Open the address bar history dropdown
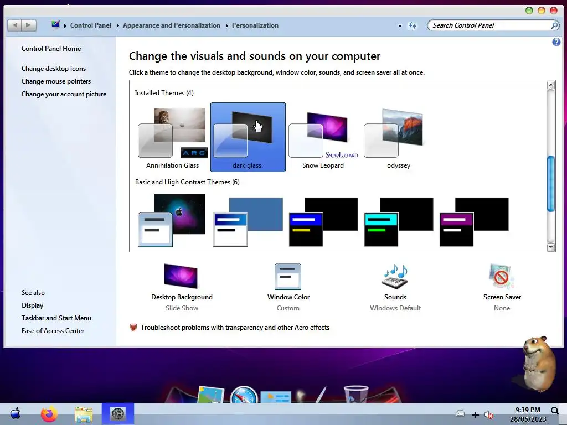Viewport: 567px width, 425px height. point(400,25)
